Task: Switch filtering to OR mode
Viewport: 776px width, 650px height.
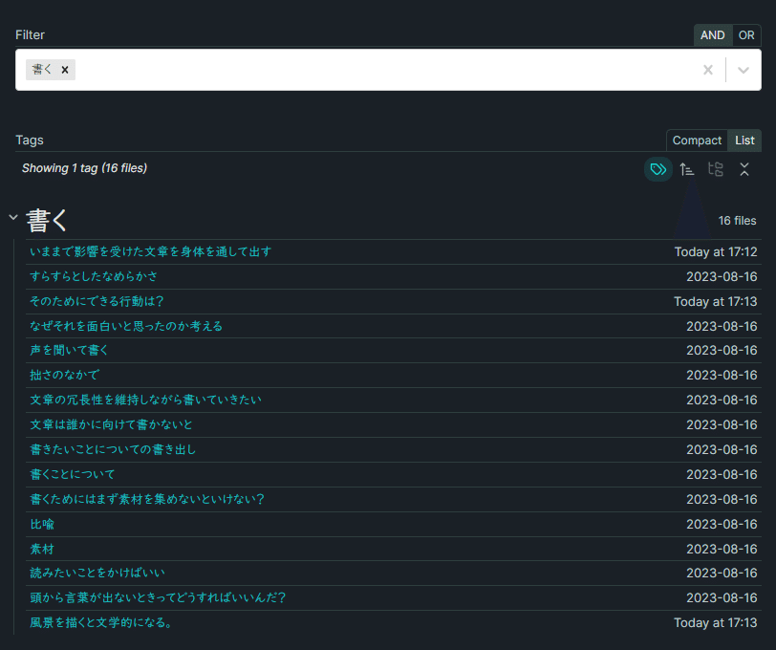Action: point(746,34)
